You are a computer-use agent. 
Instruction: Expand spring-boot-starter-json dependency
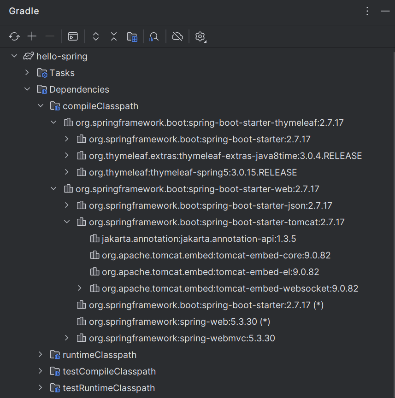click(67, 205)
